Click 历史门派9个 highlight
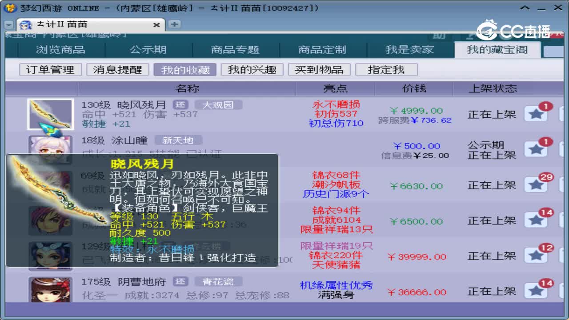This screenshot has width=569, height=320. tap(336, 194)
